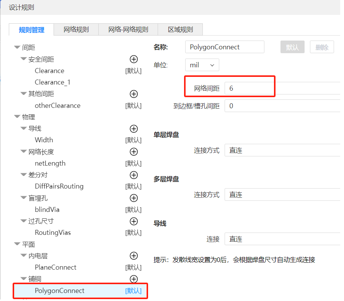Open 单层焊盘 连接方式 dropdown
The height and width of the screenshot is (301, 344).
282,151
